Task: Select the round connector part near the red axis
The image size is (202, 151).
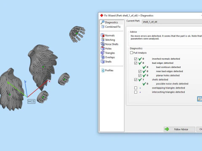Action: point(64,79)
